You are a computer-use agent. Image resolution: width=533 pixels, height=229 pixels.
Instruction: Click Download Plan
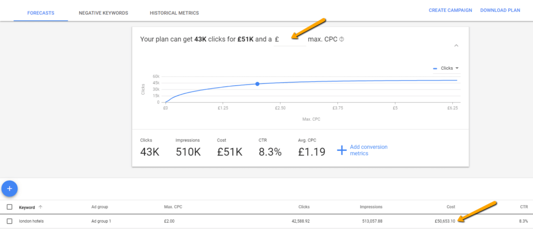(500, 10)
